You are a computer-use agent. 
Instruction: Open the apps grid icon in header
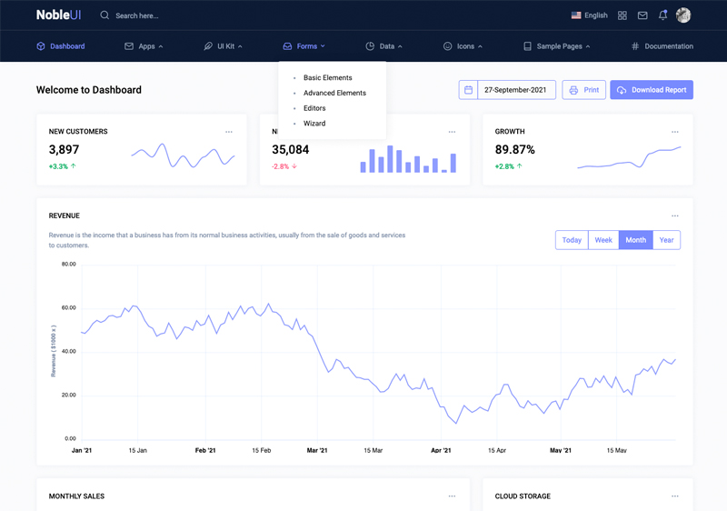[622, 15]
